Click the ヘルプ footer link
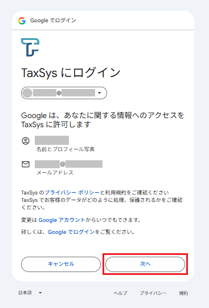 click(x=120, y=293)
